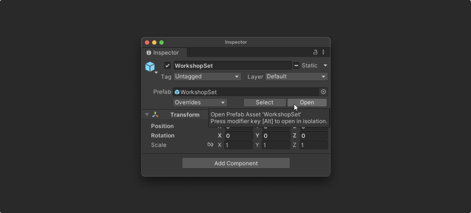Click the prefab cube icon beside WorkshopSet
This screenshot has width=471, height=213.
coord(177,92)
